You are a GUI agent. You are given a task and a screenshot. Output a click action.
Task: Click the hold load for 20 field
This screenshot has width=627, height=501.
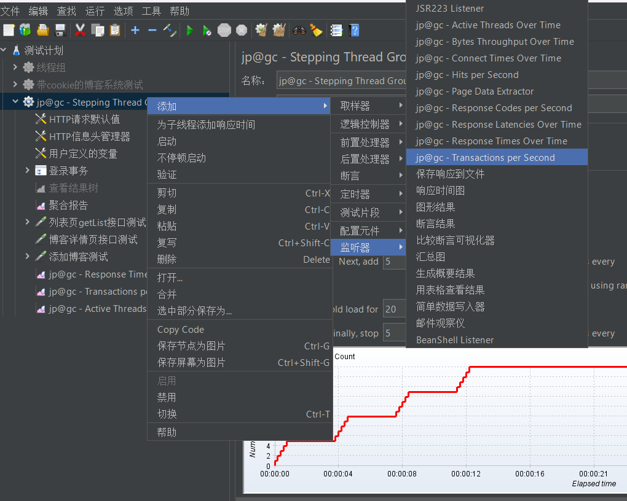[x=394, y=309]
